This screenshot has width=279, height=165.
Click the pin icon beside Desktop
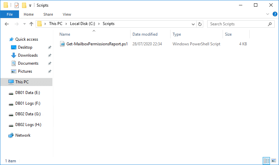(50, 47)
